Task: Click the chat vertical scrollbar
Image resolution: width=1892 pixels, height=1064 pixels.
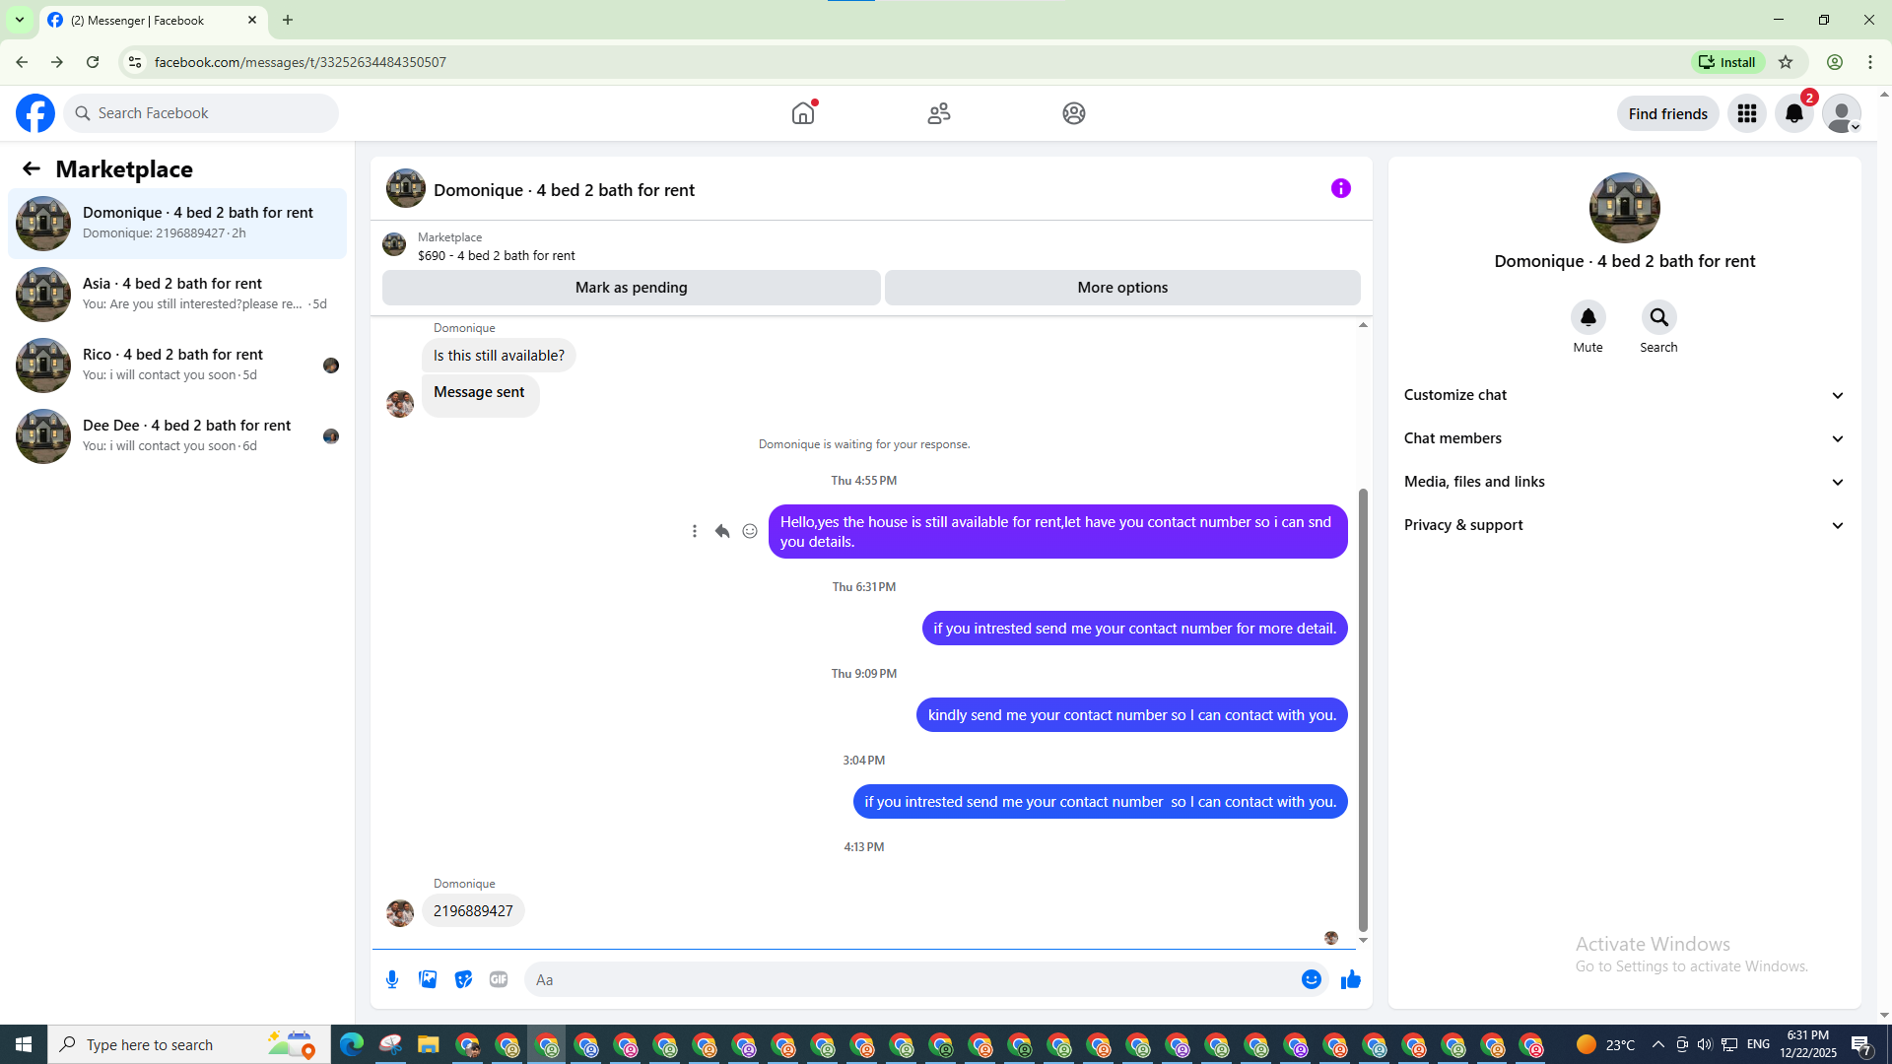Action: tap(1363, 709)
